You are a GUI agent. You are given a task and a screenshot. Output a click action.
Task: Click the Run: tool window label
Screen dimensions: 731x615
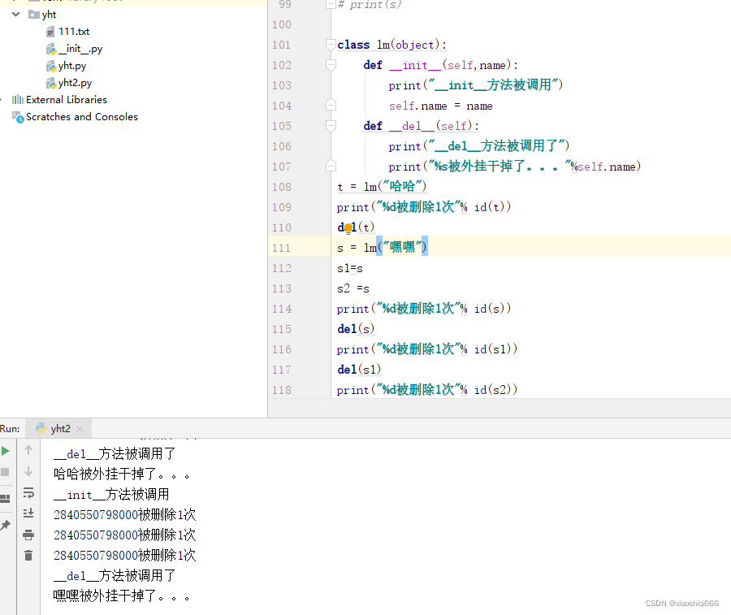(11, 428)
